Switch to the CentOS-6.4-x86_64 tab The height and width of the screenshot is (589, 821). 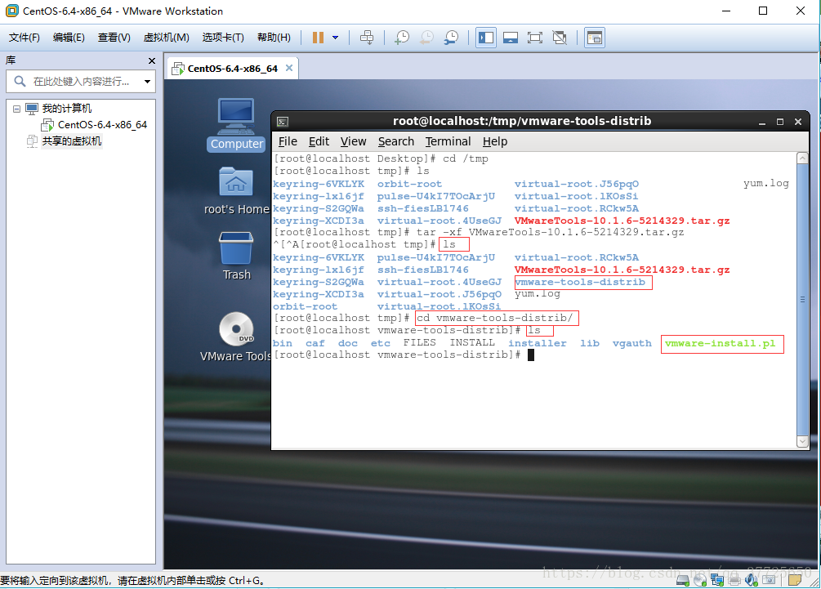[x=233, y=69]
